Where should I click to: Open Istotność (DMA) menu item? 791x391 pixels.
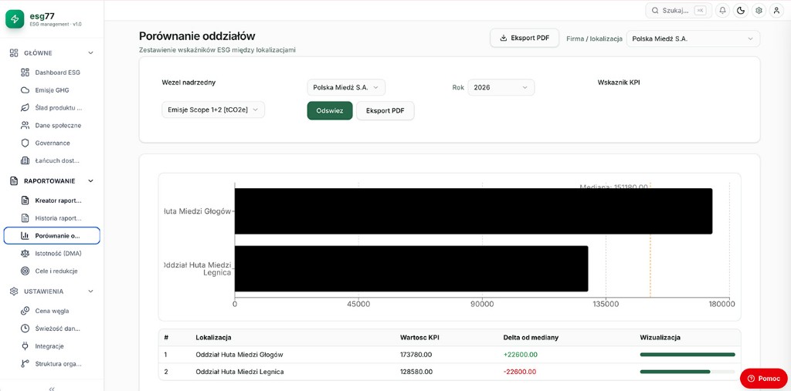pos(52,254)
